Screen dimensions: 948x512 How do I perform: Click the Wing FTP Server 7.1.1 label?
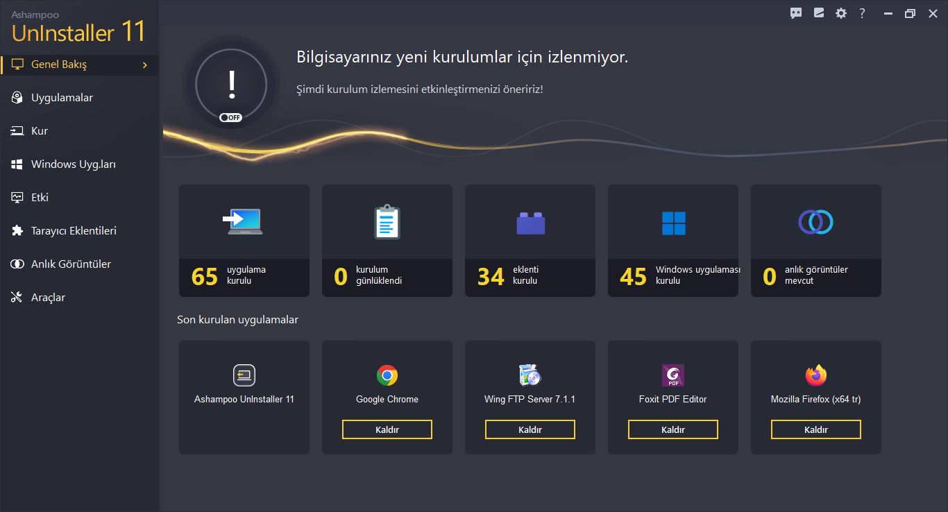530,399
